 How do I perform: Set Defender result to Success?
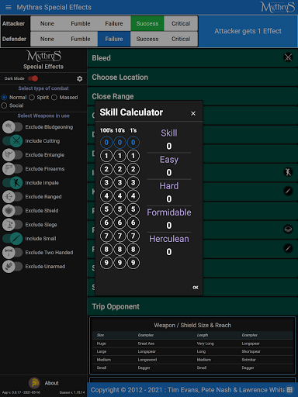coord(147,39)
